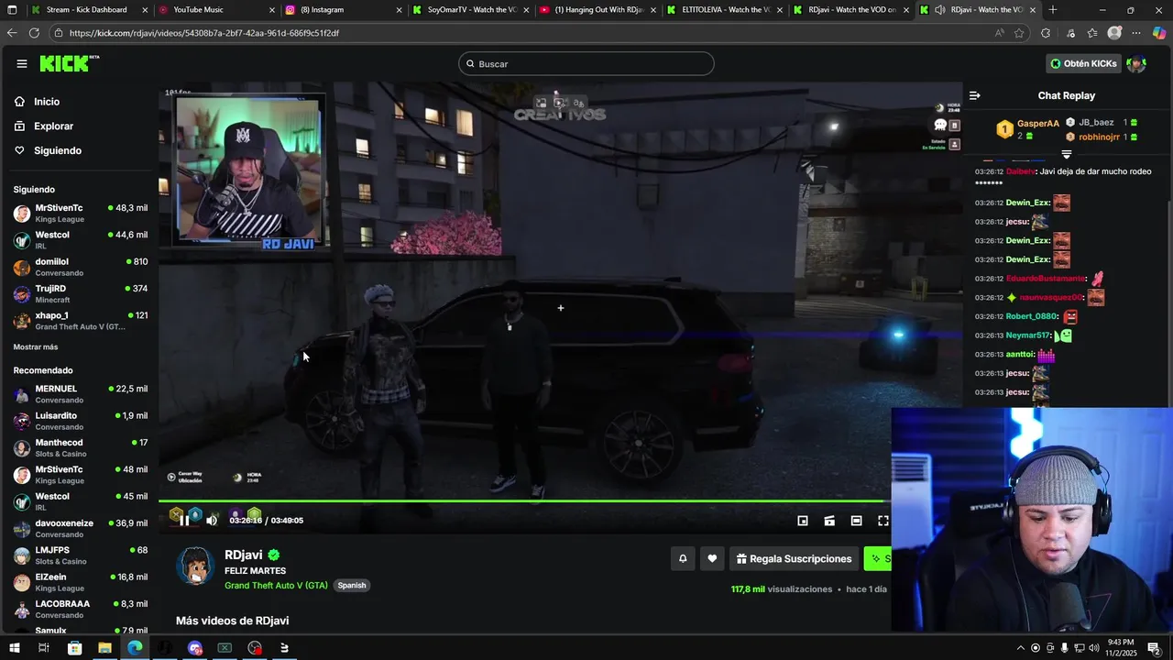The height and width of the screenshot is (660, 1173).
Task: Open Edge settings and more menu
Action: (1136, 33)
